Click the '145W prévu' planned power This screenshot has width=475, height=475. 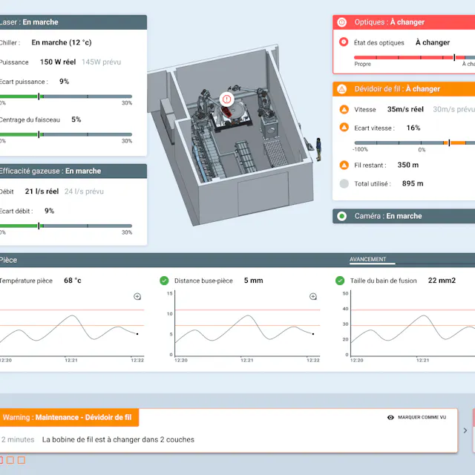tap(101, 62)
